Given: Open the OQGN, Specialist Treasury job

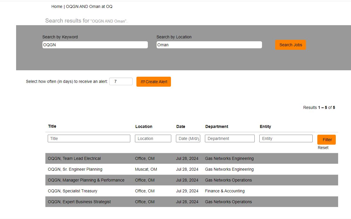Looking at the screenshot, I should pos(73,191).
